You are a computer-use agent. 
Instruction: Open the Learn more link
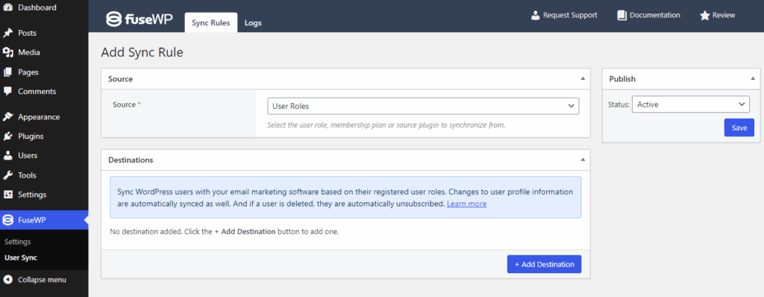466,204
